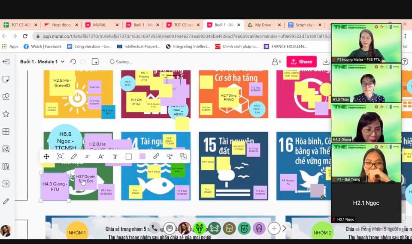Download the mural with download icon
Viewport: 412px width, 244px height.
coord(326,62)
